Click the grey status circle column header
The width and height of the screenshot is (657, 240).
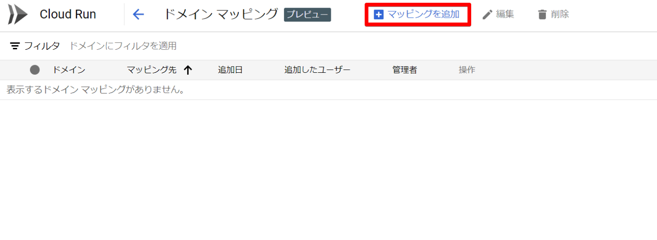(35, 70)
